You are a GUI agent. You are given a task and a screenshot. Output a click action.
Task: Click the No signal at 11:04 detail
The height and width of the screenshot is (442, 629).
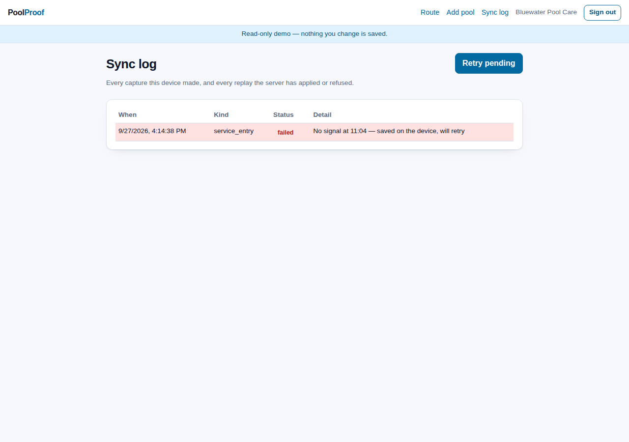pos(389,131)
